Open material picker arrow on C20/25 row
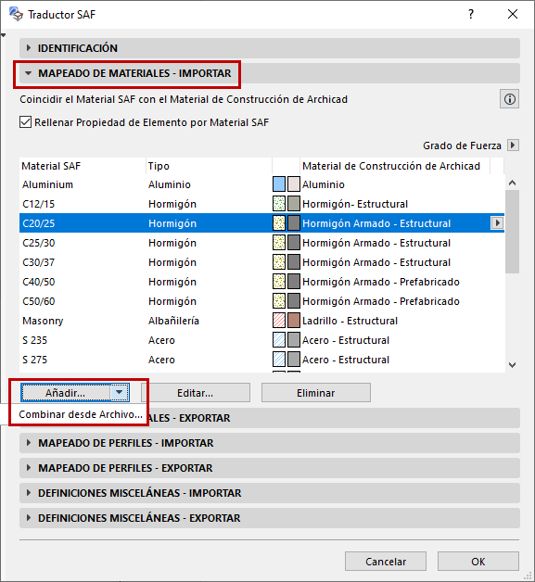The image size is (535, 582). pyautogui.click(x=497, y=222)
